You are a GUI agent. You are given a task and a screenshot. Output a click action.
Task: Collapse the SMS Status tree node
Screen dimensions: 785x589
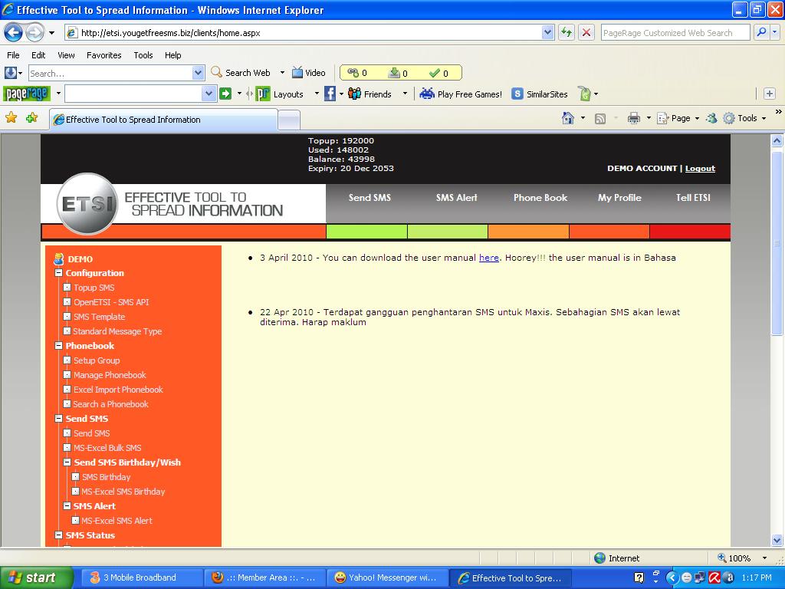58,535
